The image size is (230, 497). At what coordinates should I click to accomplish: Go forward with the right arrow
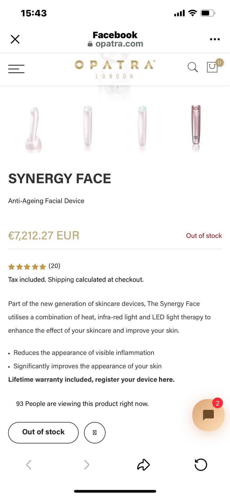point(86,465)
